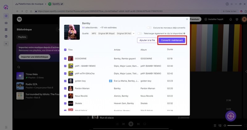
Task: Open the Titres likés playlist
Action: (x=38, y=76)
